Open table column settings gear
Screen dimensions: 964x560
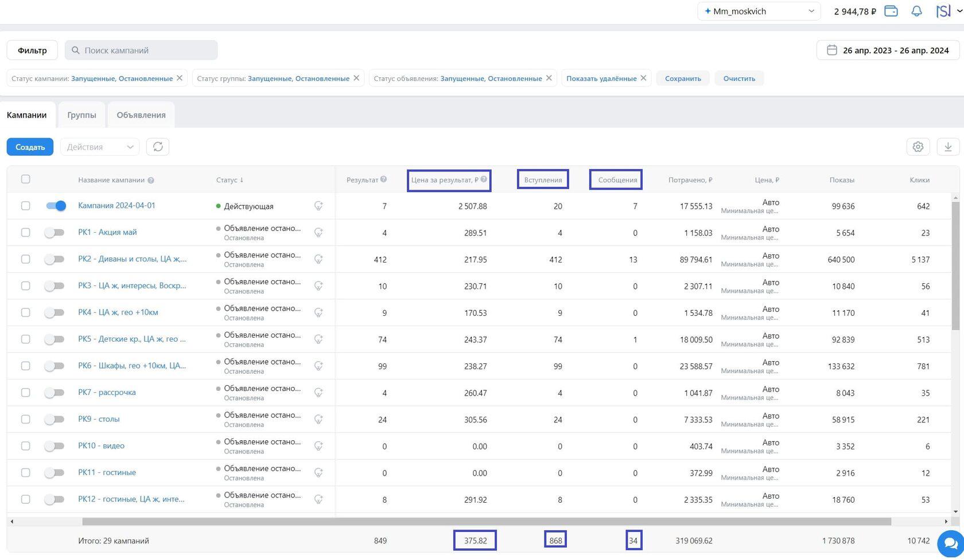[x=918, y=147]
